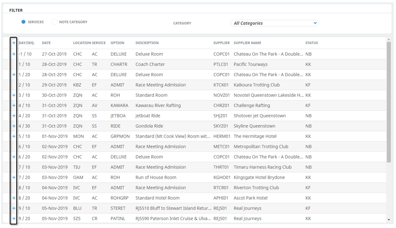
Task: Click the plus icon in the header row
Action: [x=14, y=43]
